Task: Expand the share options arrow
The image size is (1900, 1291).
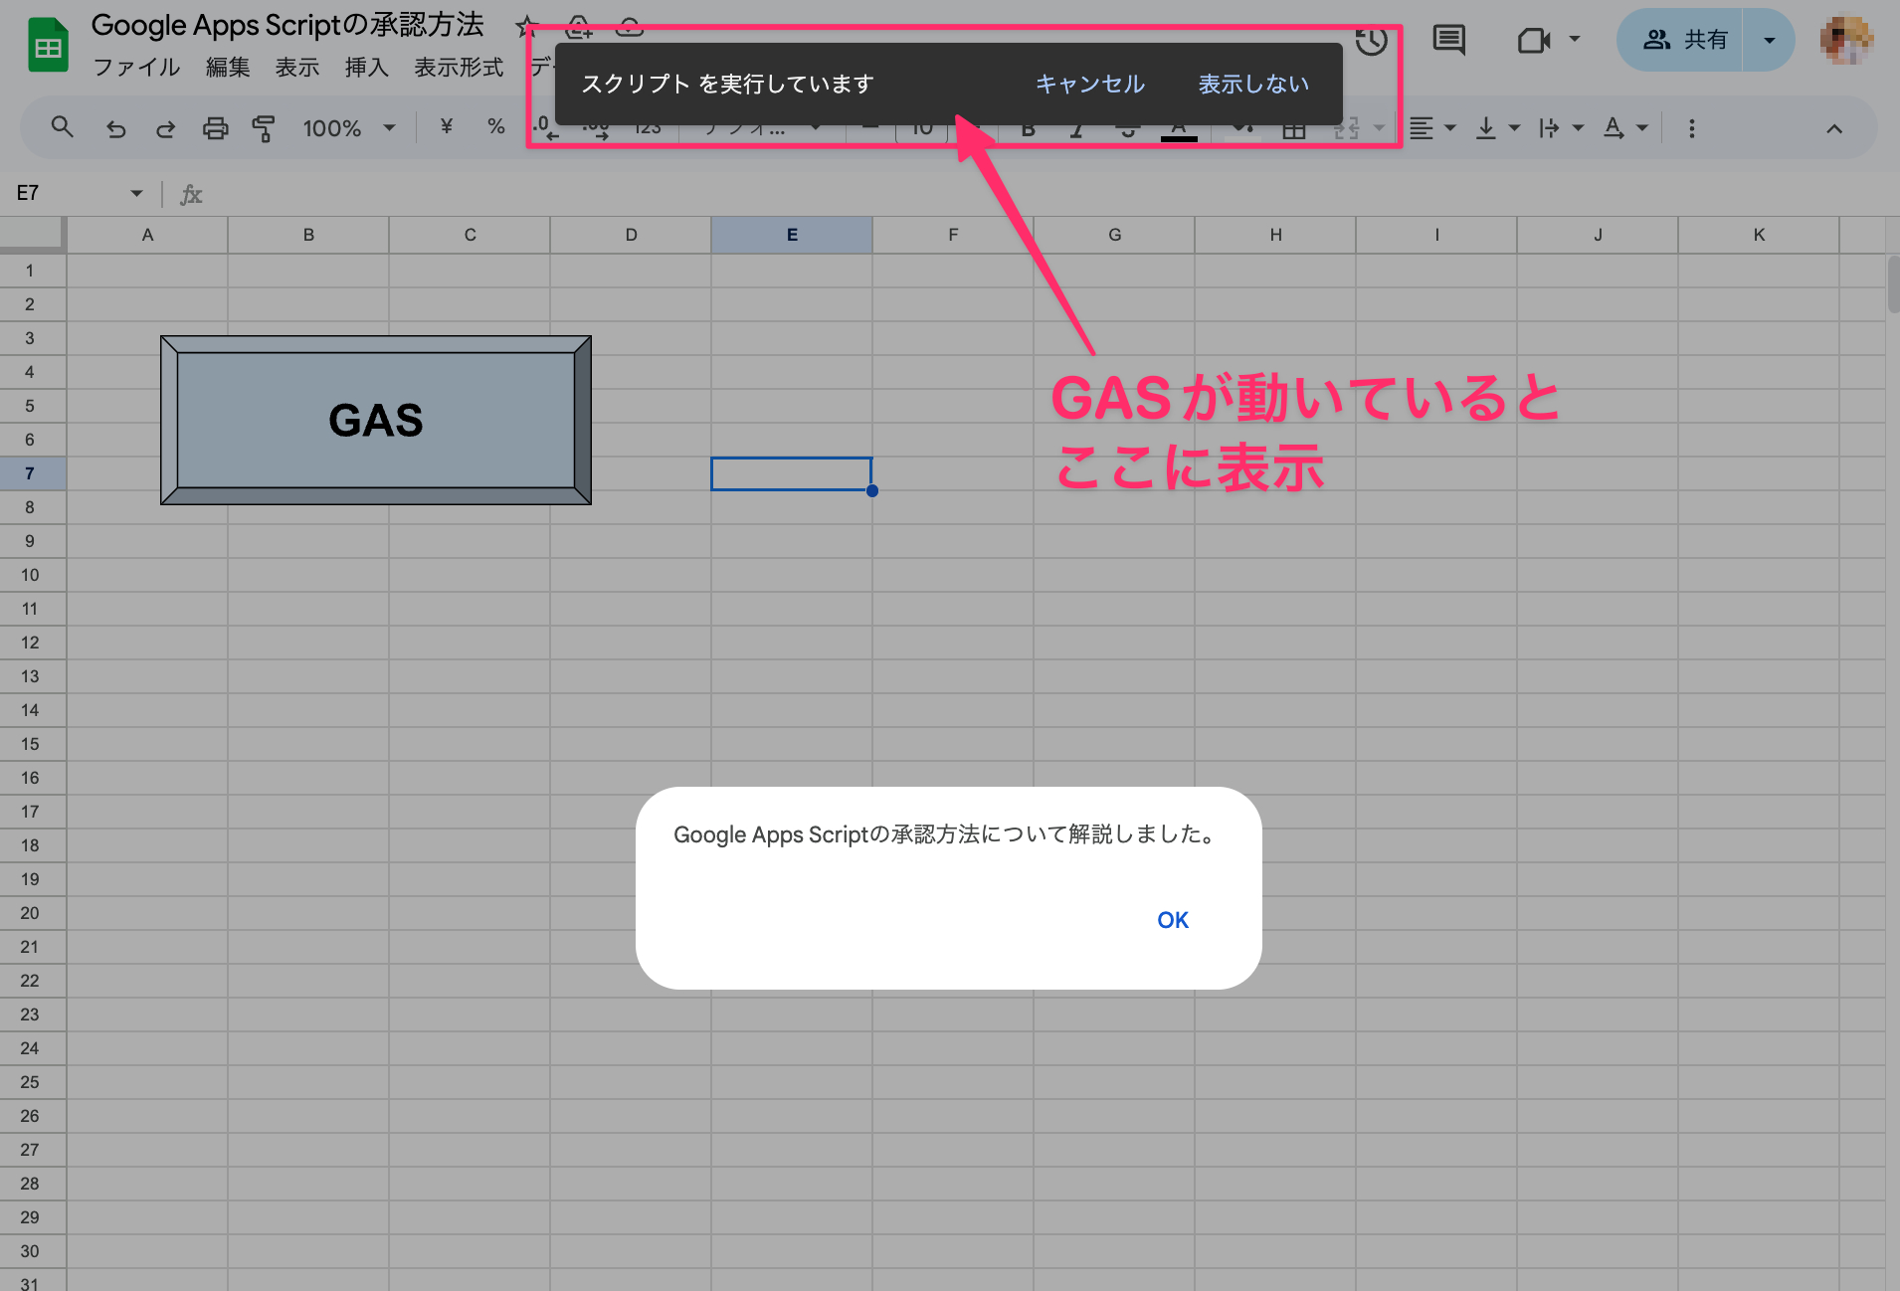Action: (x=1769, y=40)
